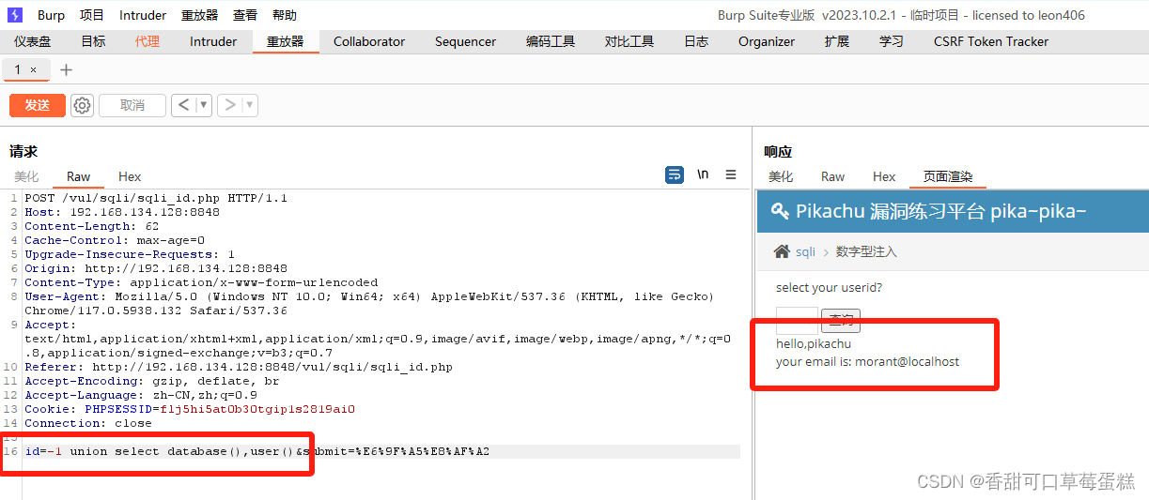
Task: Switch to the Sequencer tab
Action: [465, 41]
